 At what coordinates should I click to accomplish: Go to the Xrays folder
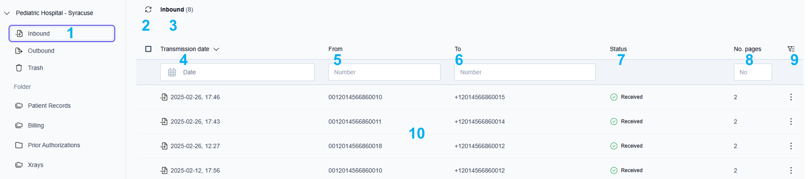coord(35,165)
